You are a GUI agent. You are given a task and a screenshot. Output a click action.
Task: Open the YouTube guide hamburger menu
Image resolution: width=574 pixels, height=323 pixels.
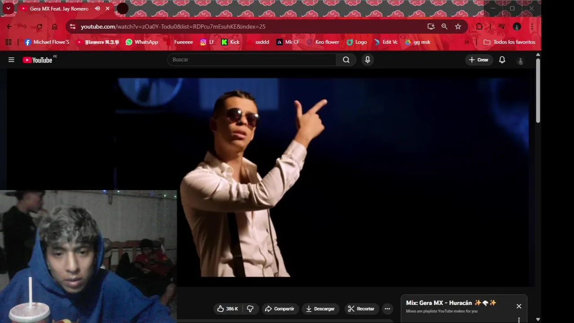pyautogui.click(x=11, y=60)
